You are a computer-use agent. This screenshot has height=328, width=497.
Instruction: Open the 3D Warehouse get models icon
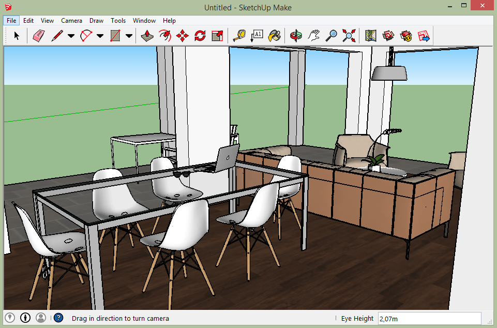[x=388, y=36]
